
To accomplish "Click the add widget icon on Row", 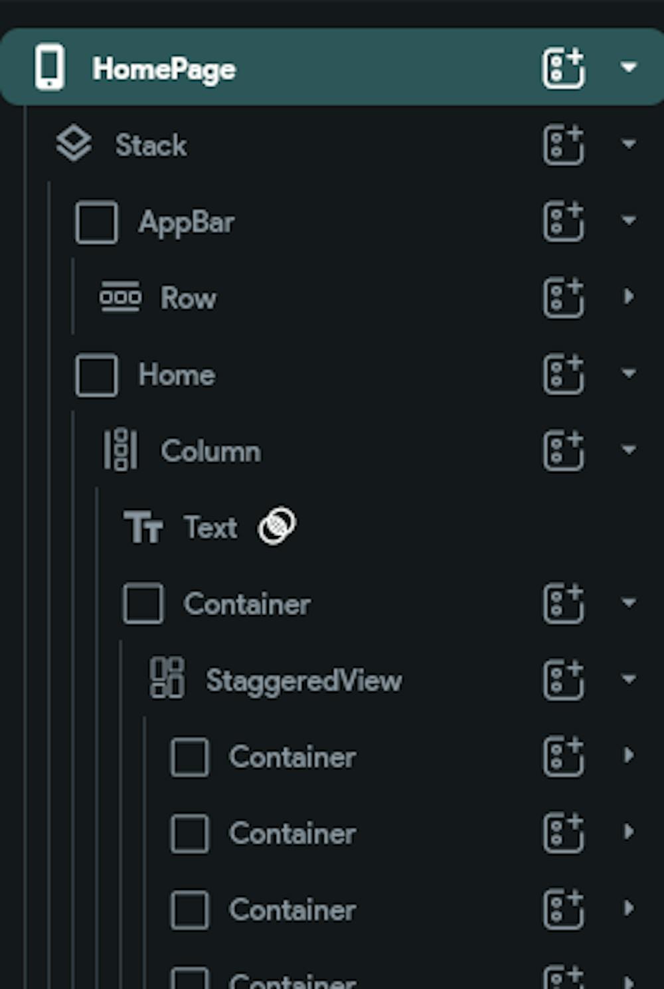I will click(x=564, y=297).
